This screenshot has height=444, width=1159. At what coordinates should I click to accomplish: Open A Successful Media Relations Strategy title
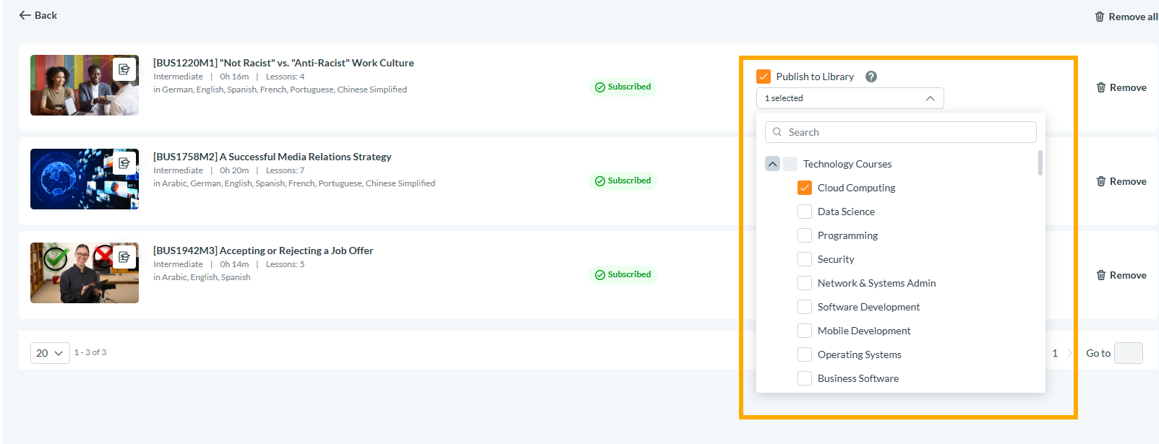click(x=272, y=157)
